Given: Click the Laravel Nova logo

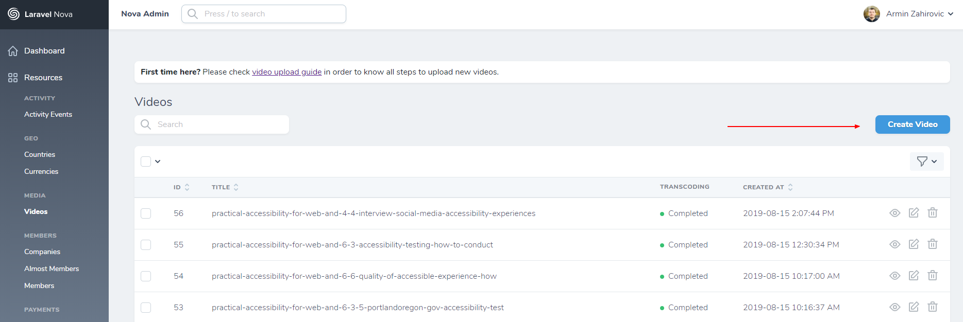Looking at the screenshot, I should pyautogui.click(x=40, y=14).
